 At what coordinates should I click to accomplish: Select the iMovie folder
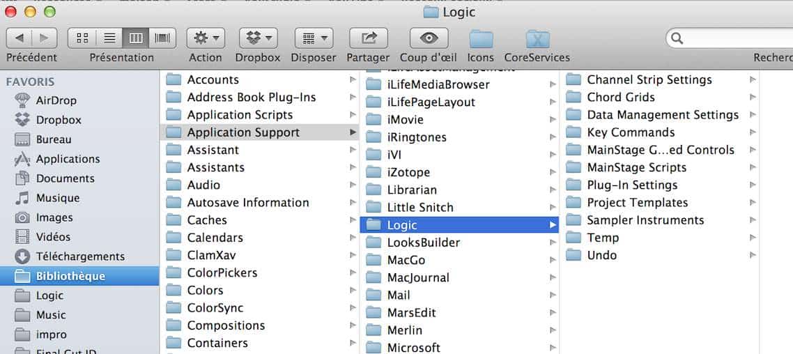(x=459, y=119)
